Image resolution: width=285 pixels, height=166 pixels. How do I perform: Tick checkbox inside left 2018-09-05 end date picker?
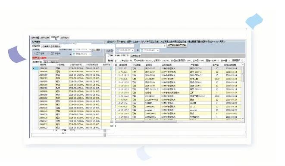[74, 54]
